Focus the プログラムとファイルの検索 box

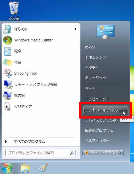(40, 153)
